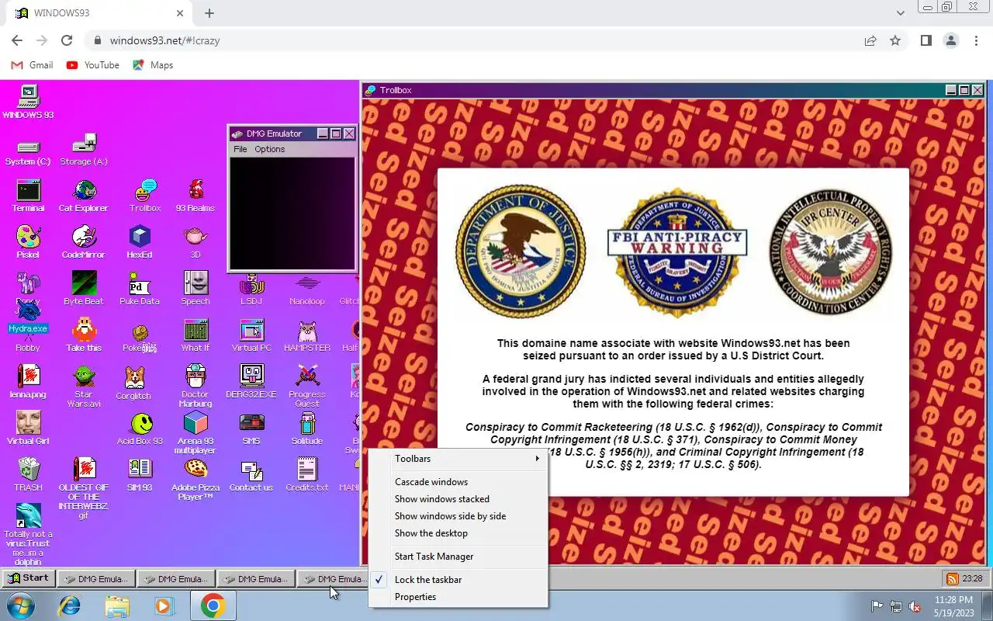The width and height of the screenshot is (993, 621).
Task: Open Windows Media Player taskbar icon
Action: point(164,605)
